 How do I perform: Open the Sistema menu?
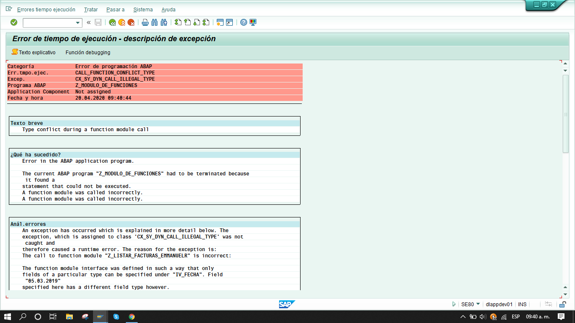coord(143,9)
